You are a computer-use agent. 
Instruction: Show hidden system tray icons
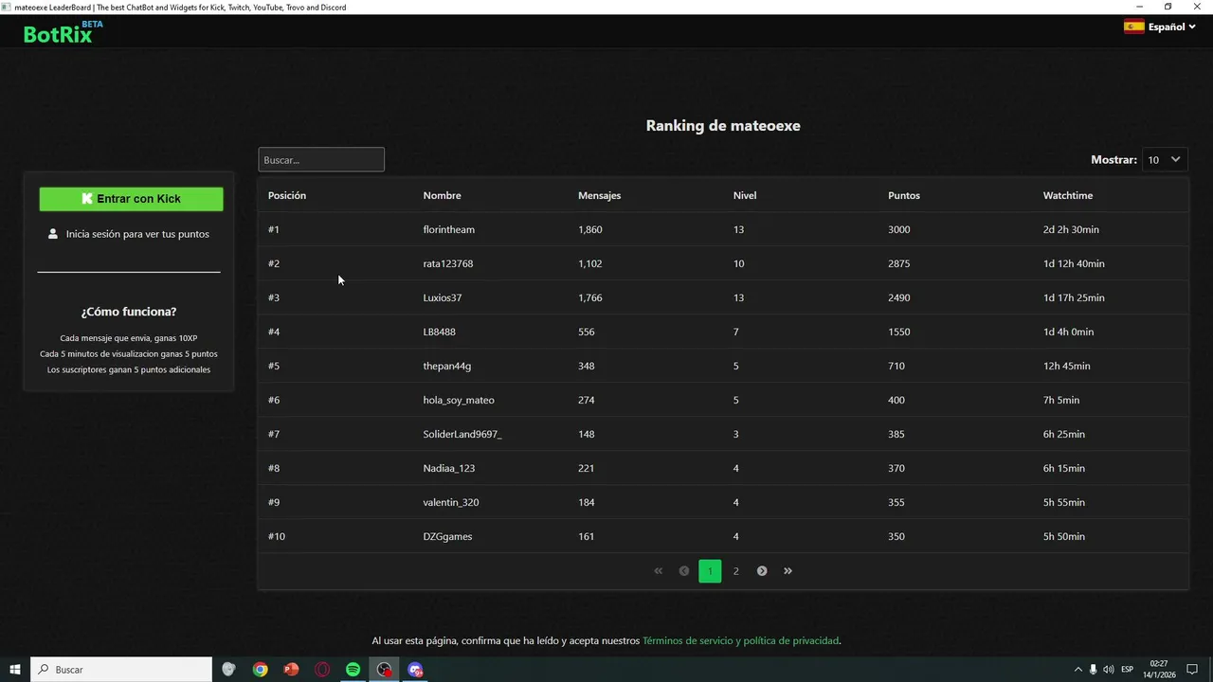tap(1077, 670)
